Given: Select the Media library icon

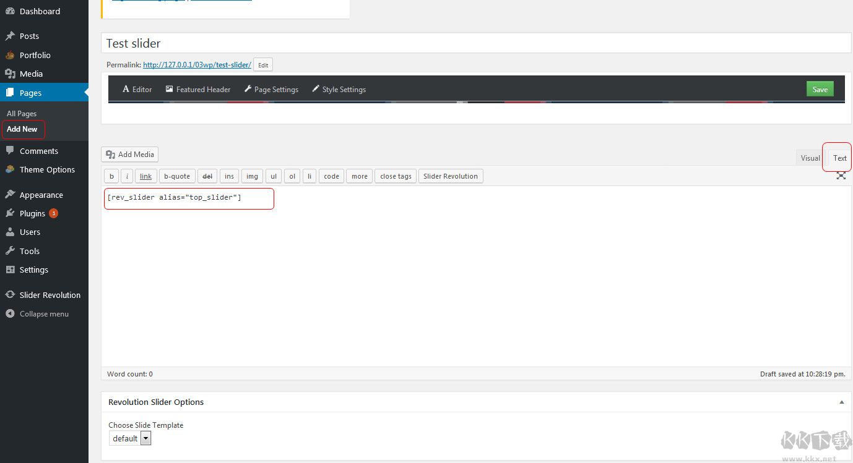Looking at the screenshot, I should coord(10,74).
